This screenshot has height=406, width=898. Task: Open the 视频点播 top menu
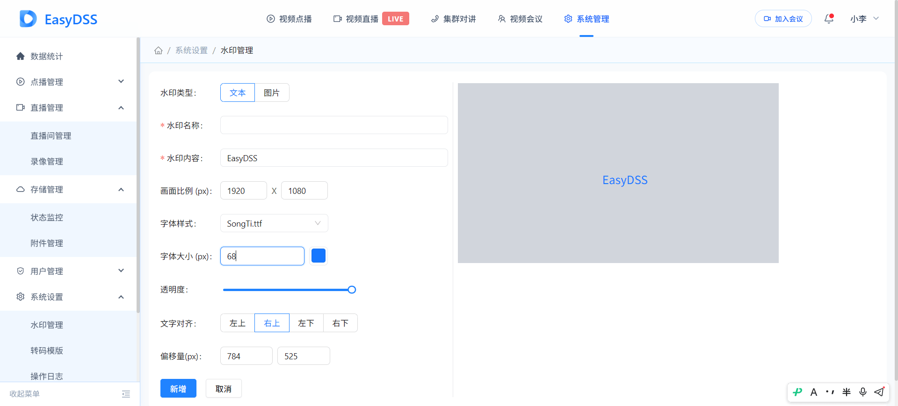click(289, 19)
